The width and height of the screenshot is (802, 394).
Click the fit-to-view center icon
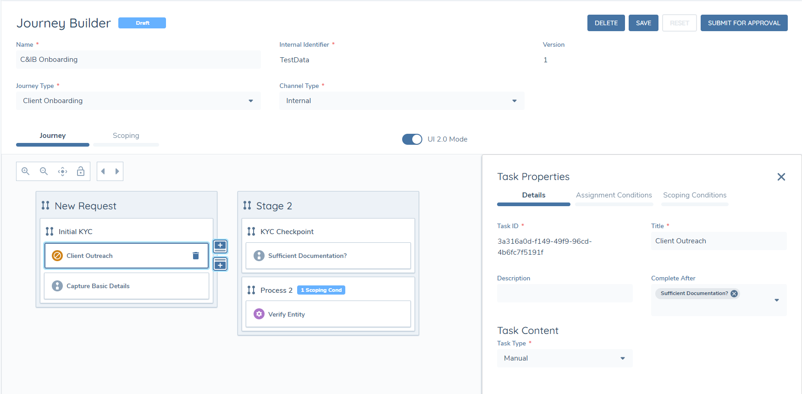coord(62,171)
